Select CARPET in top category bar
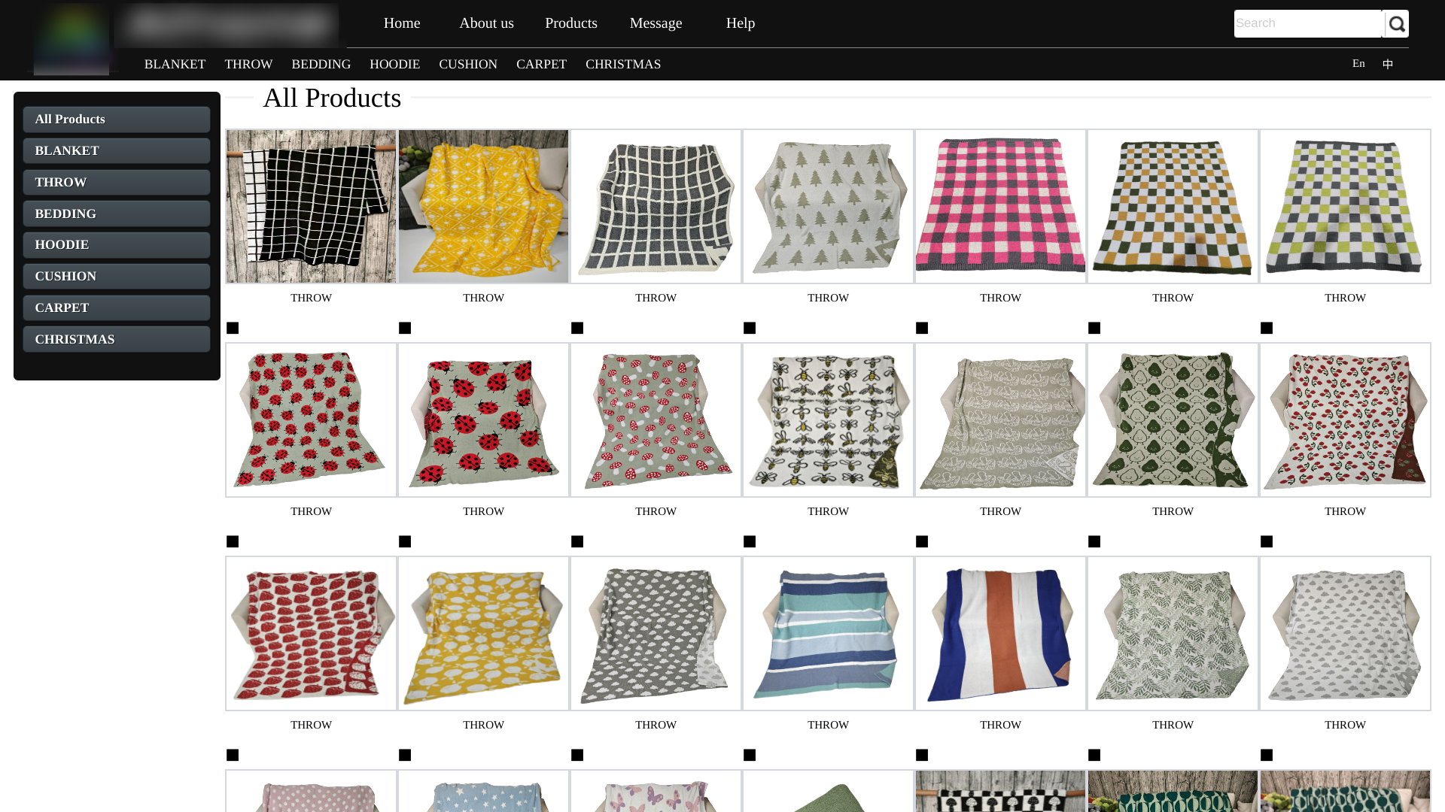The image size is (1445, 812). coord(541,65)
